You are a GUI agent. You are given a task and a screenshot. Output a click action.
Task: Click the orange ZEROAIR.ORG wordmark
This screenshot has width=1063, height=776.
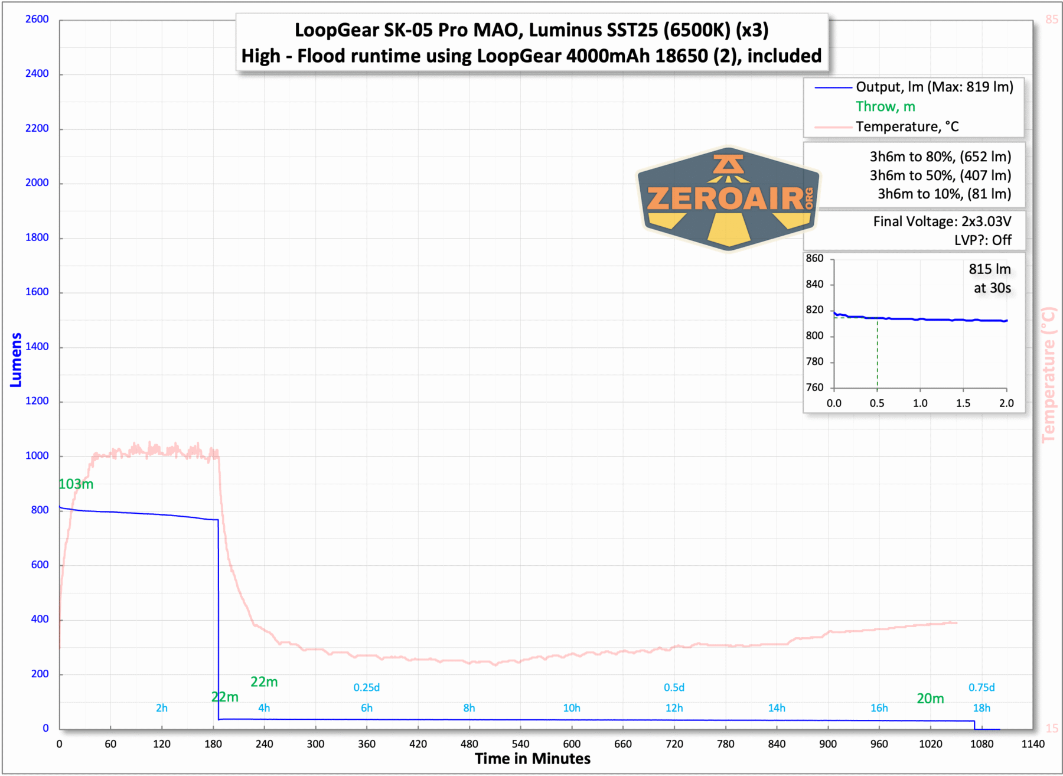click(728, 200)
